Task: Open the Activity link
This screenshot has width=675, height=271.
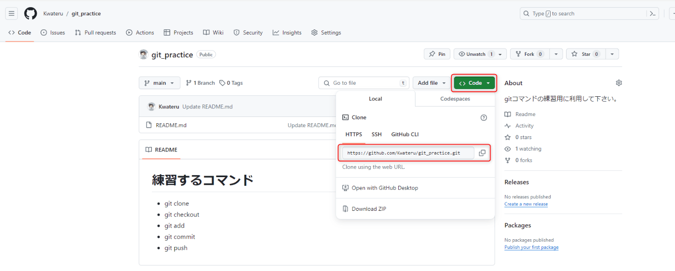Action: tap(519, 126)
